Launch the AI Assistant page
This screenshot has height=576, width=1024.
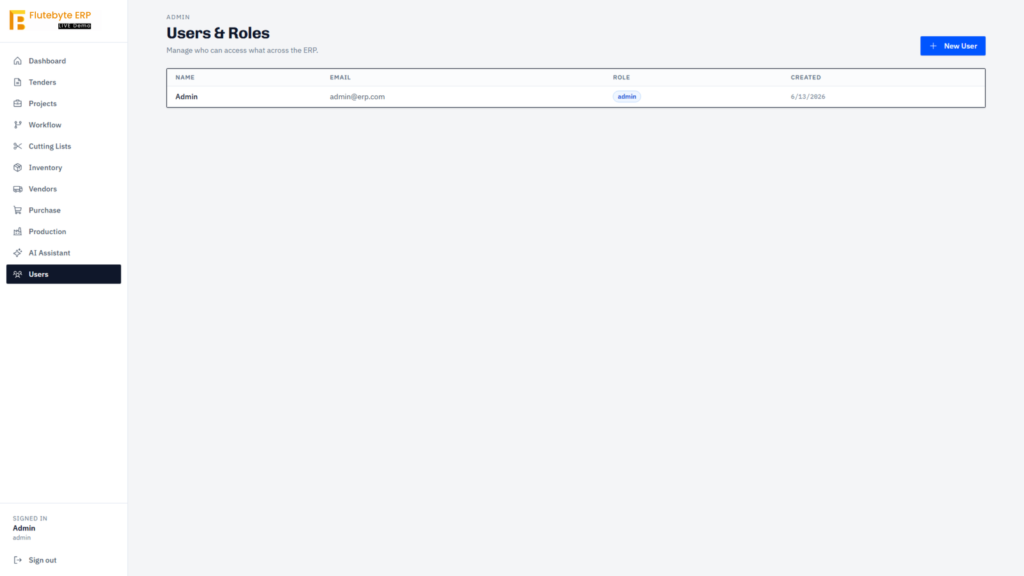coord(63,253)
